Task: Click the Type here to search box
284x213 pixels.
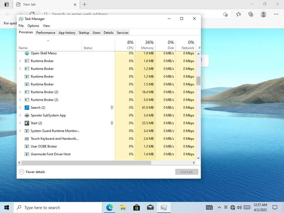Action: (x=58, y=207)
